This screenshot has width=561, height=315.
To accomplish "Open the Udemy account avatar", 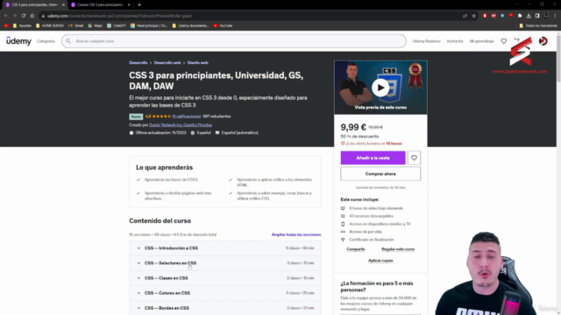I will pos(543,41).
